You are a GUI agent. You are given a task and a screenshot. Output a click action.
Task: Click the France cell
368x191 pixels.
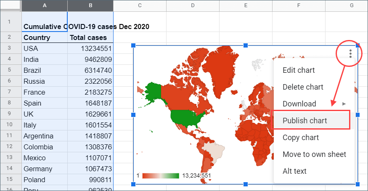pyautogui.click(x=45, y=92)
